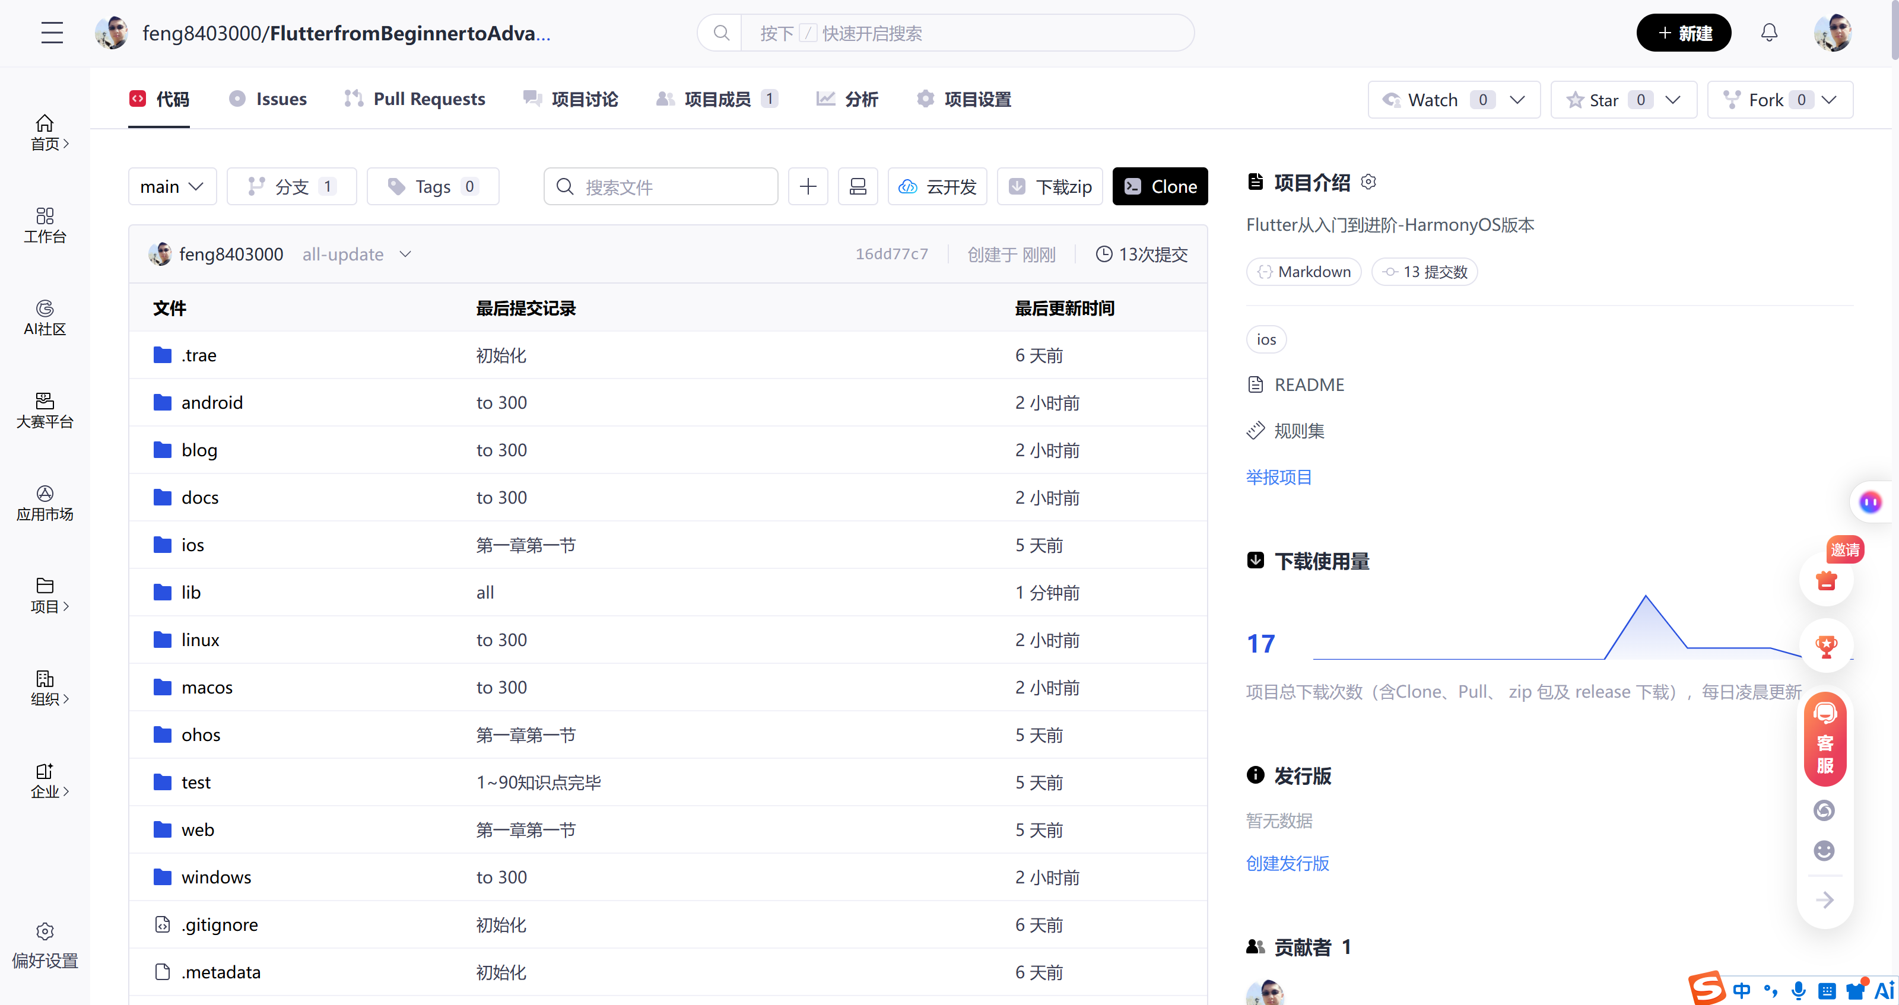Viewport: 1899px width, 1005px height.
Task: Switch to the Pull Requests tab
Action: [414, 100]
